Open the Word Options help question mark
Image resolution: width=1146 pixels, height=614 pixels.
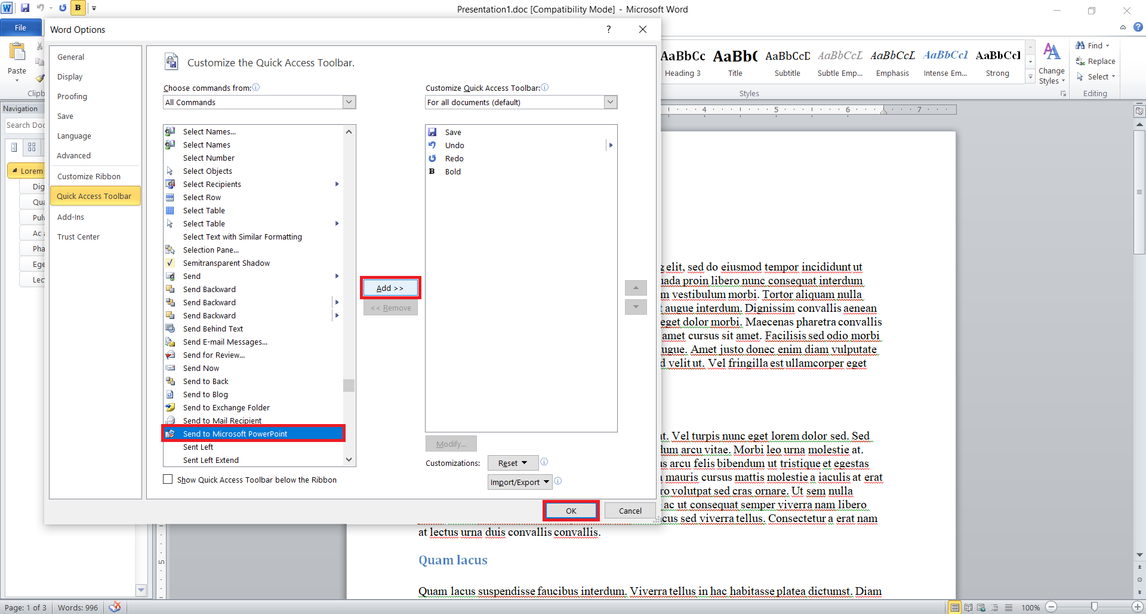(x=608, y=29)
